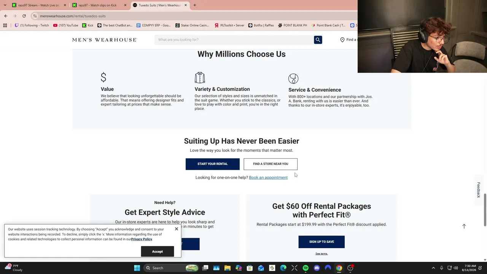This screenshot has width=487, height=274.
Task: Open the Feedback side tab
Action: click(x=479, y=190)
